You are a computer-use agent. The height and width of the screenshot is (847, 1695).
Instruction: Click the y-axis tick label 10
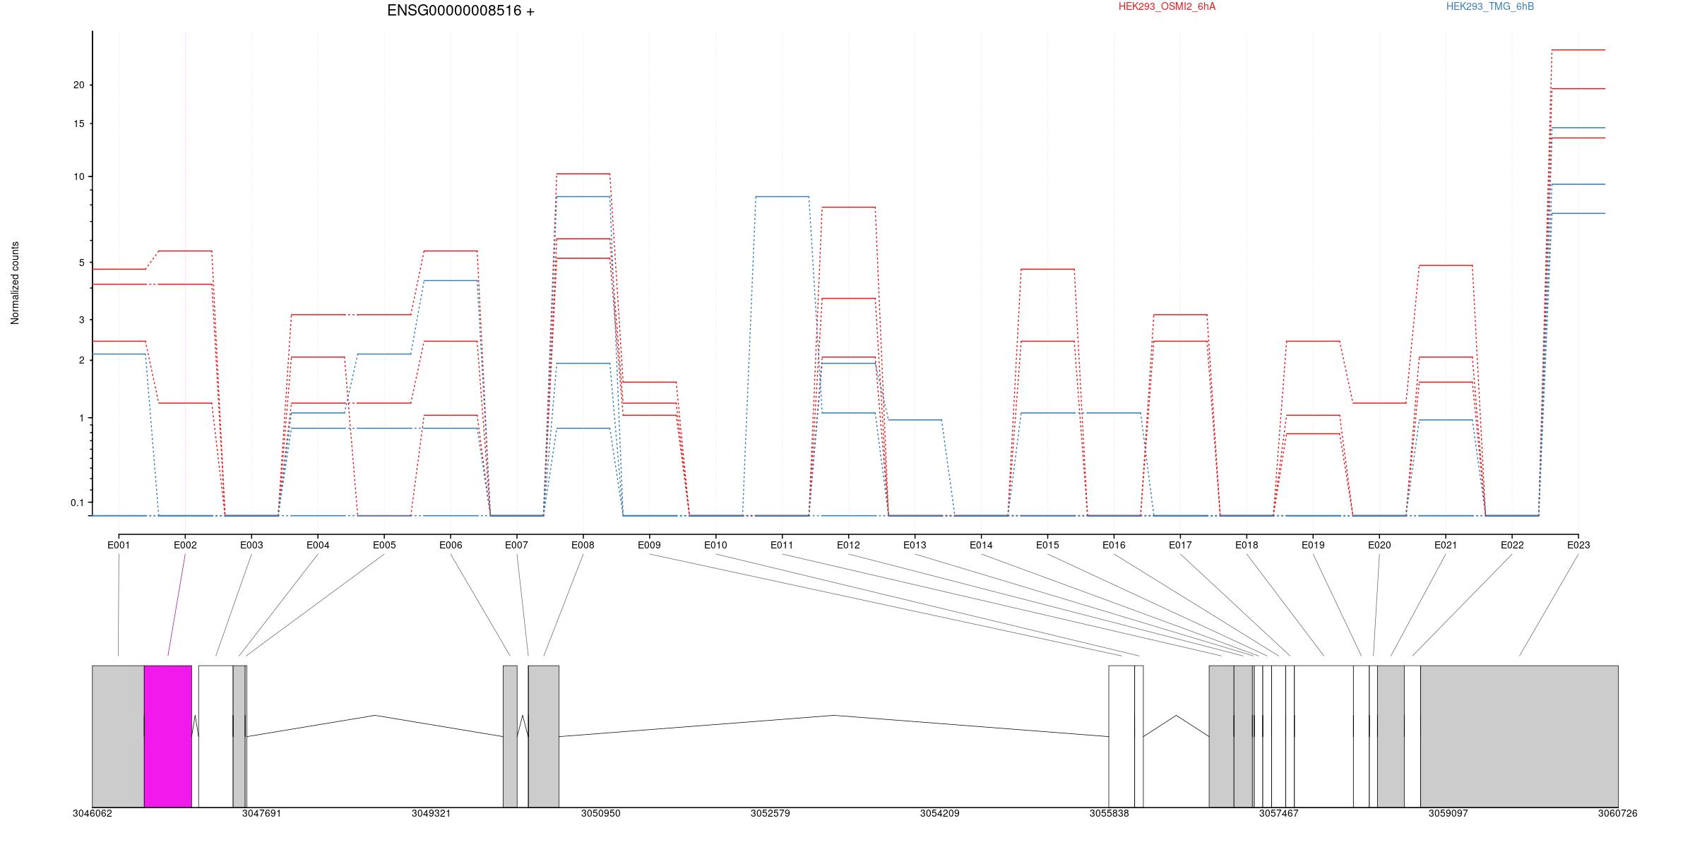tap(78, 176)
